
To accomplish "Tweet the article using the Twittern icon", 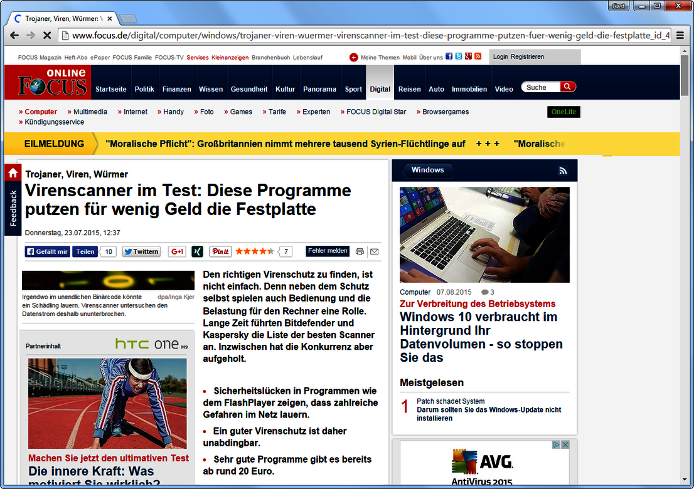I will coord(141,251).
